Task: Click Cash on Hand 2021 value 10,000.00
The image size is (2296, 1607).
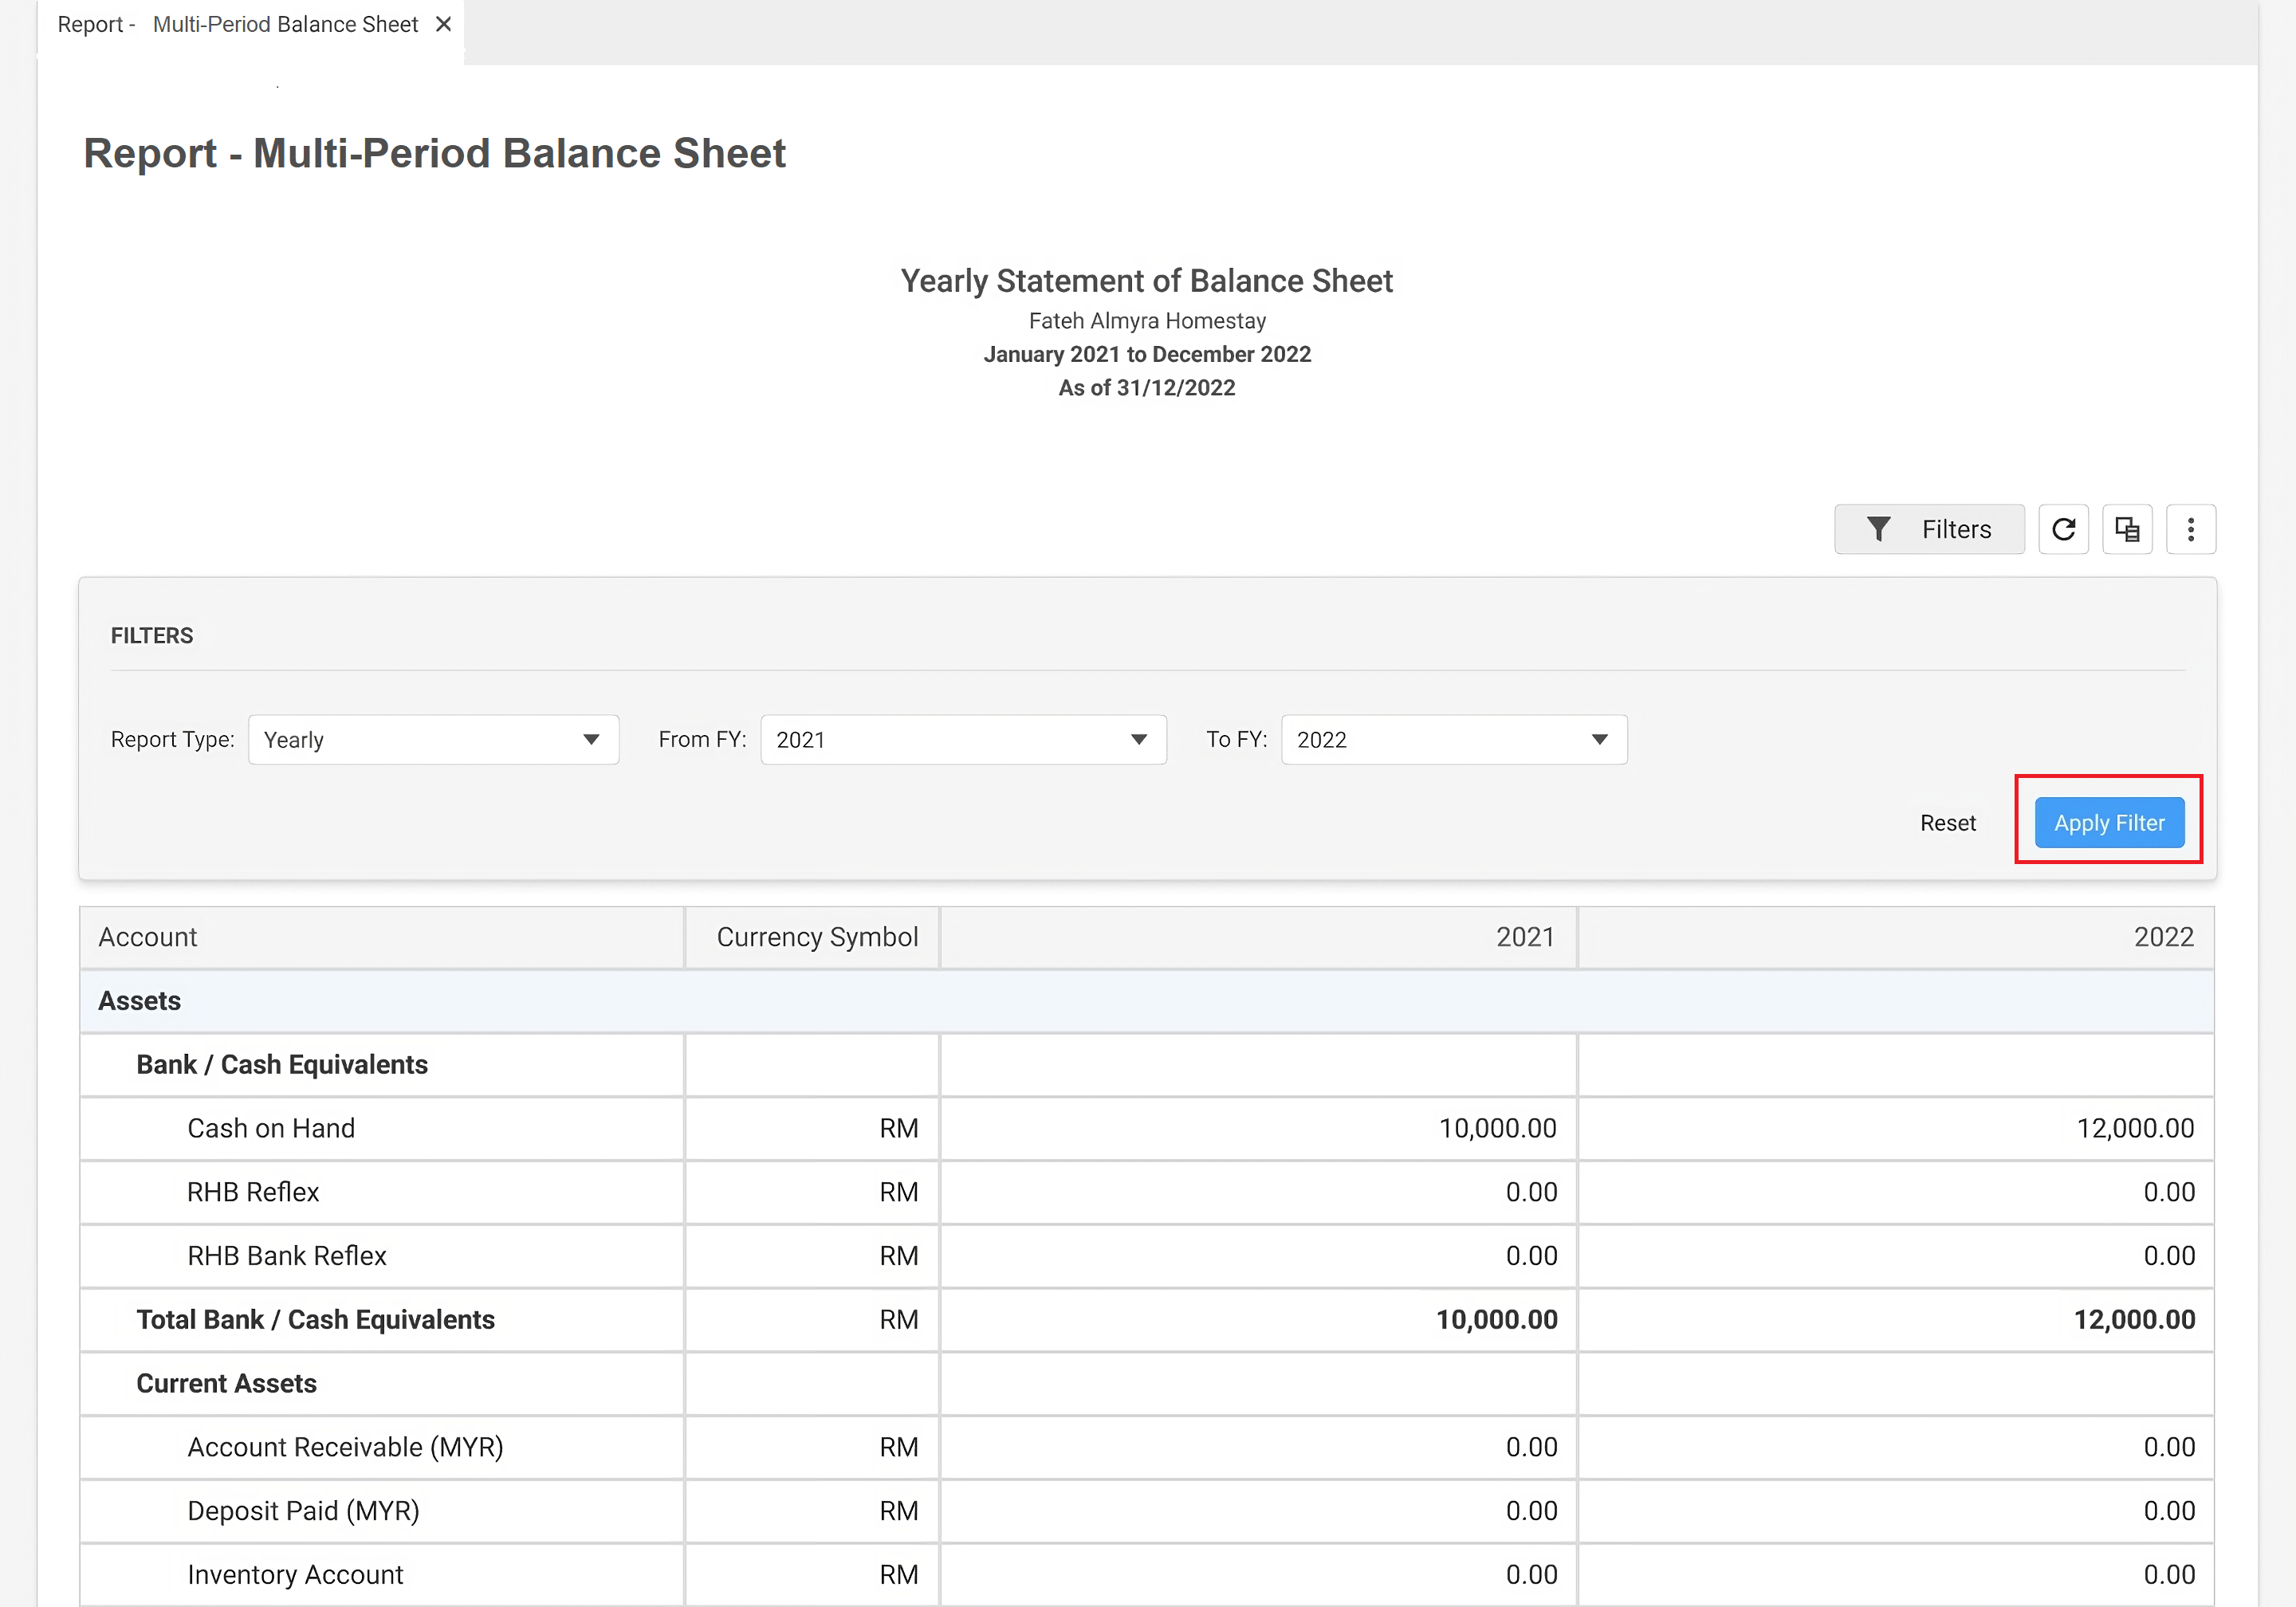Action: [x=1497, y=1129]
